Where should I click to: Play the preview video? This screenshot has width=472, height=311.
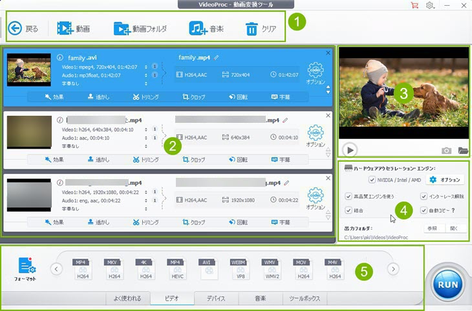pos(349,150)
